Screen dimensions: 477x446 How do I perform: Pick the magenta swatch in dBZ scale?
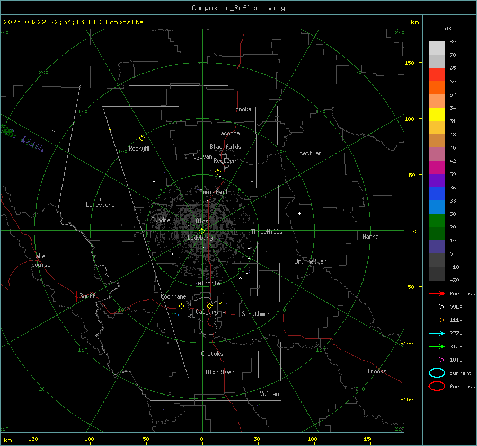coord(437,168)
